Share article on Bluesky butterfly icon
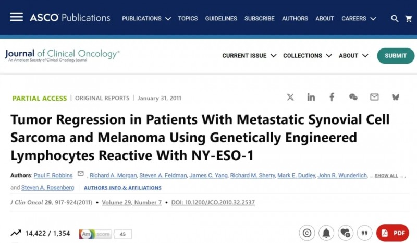This screenshot has width=417, height=243. pyautogui.click(x=395, y=97)
